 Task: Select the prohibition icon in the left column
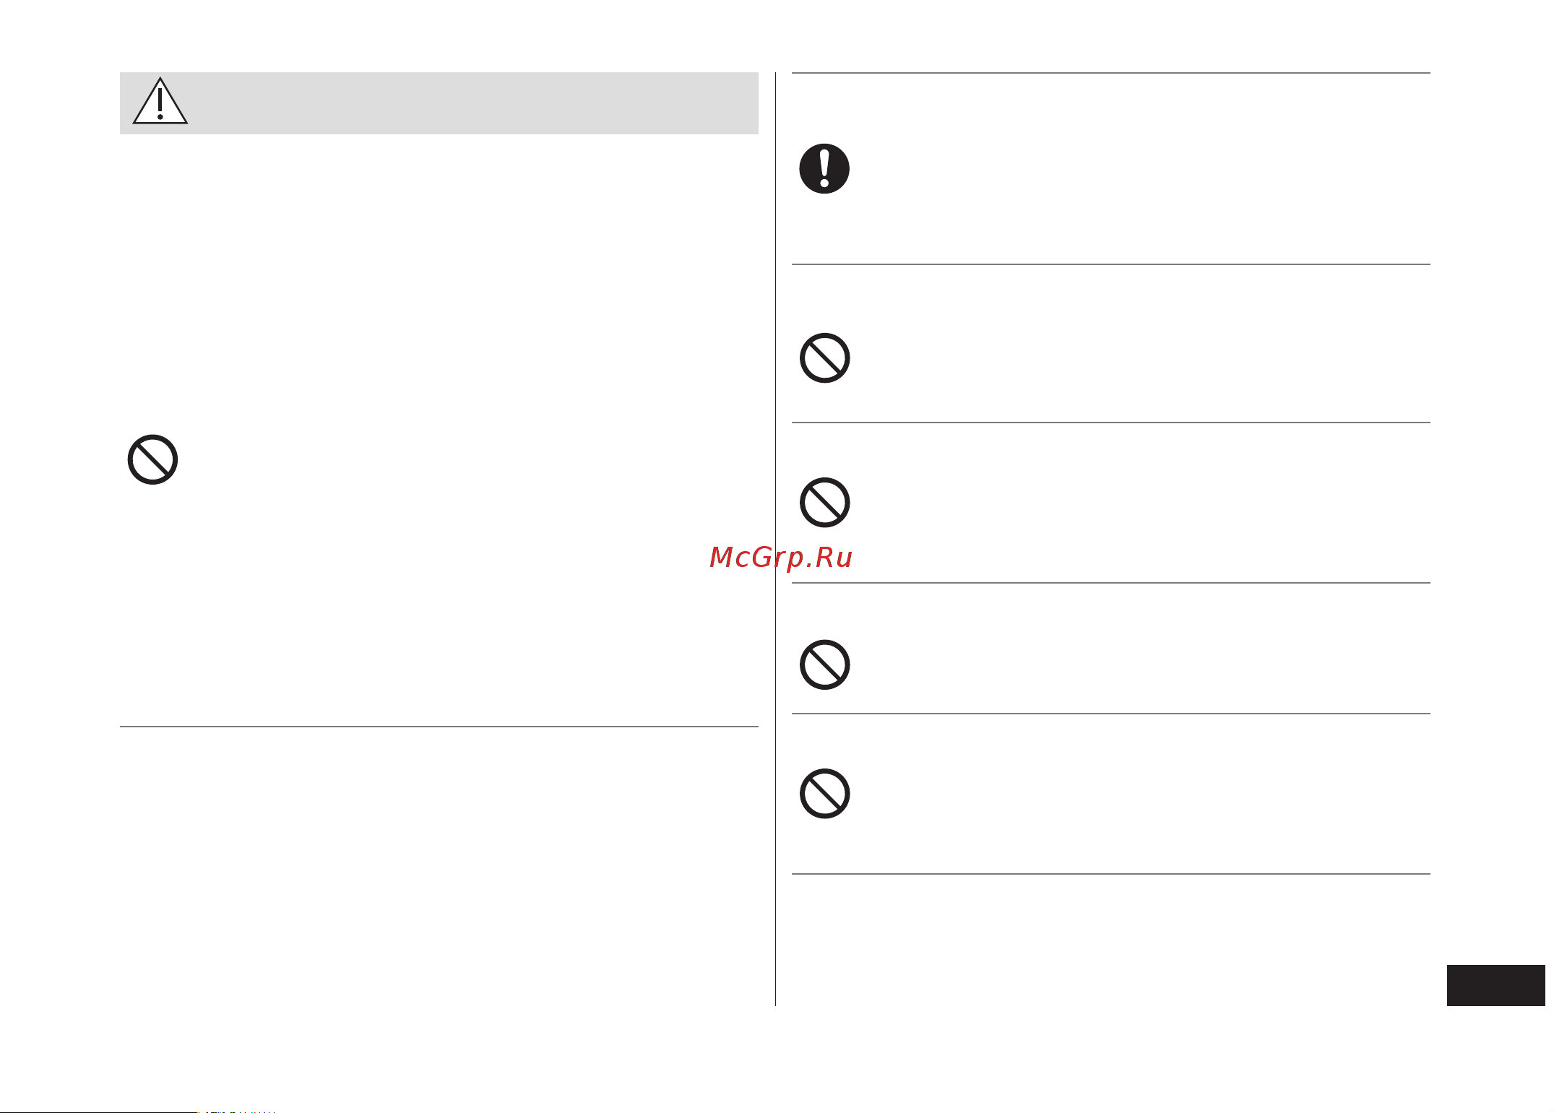tap(152, 459)
